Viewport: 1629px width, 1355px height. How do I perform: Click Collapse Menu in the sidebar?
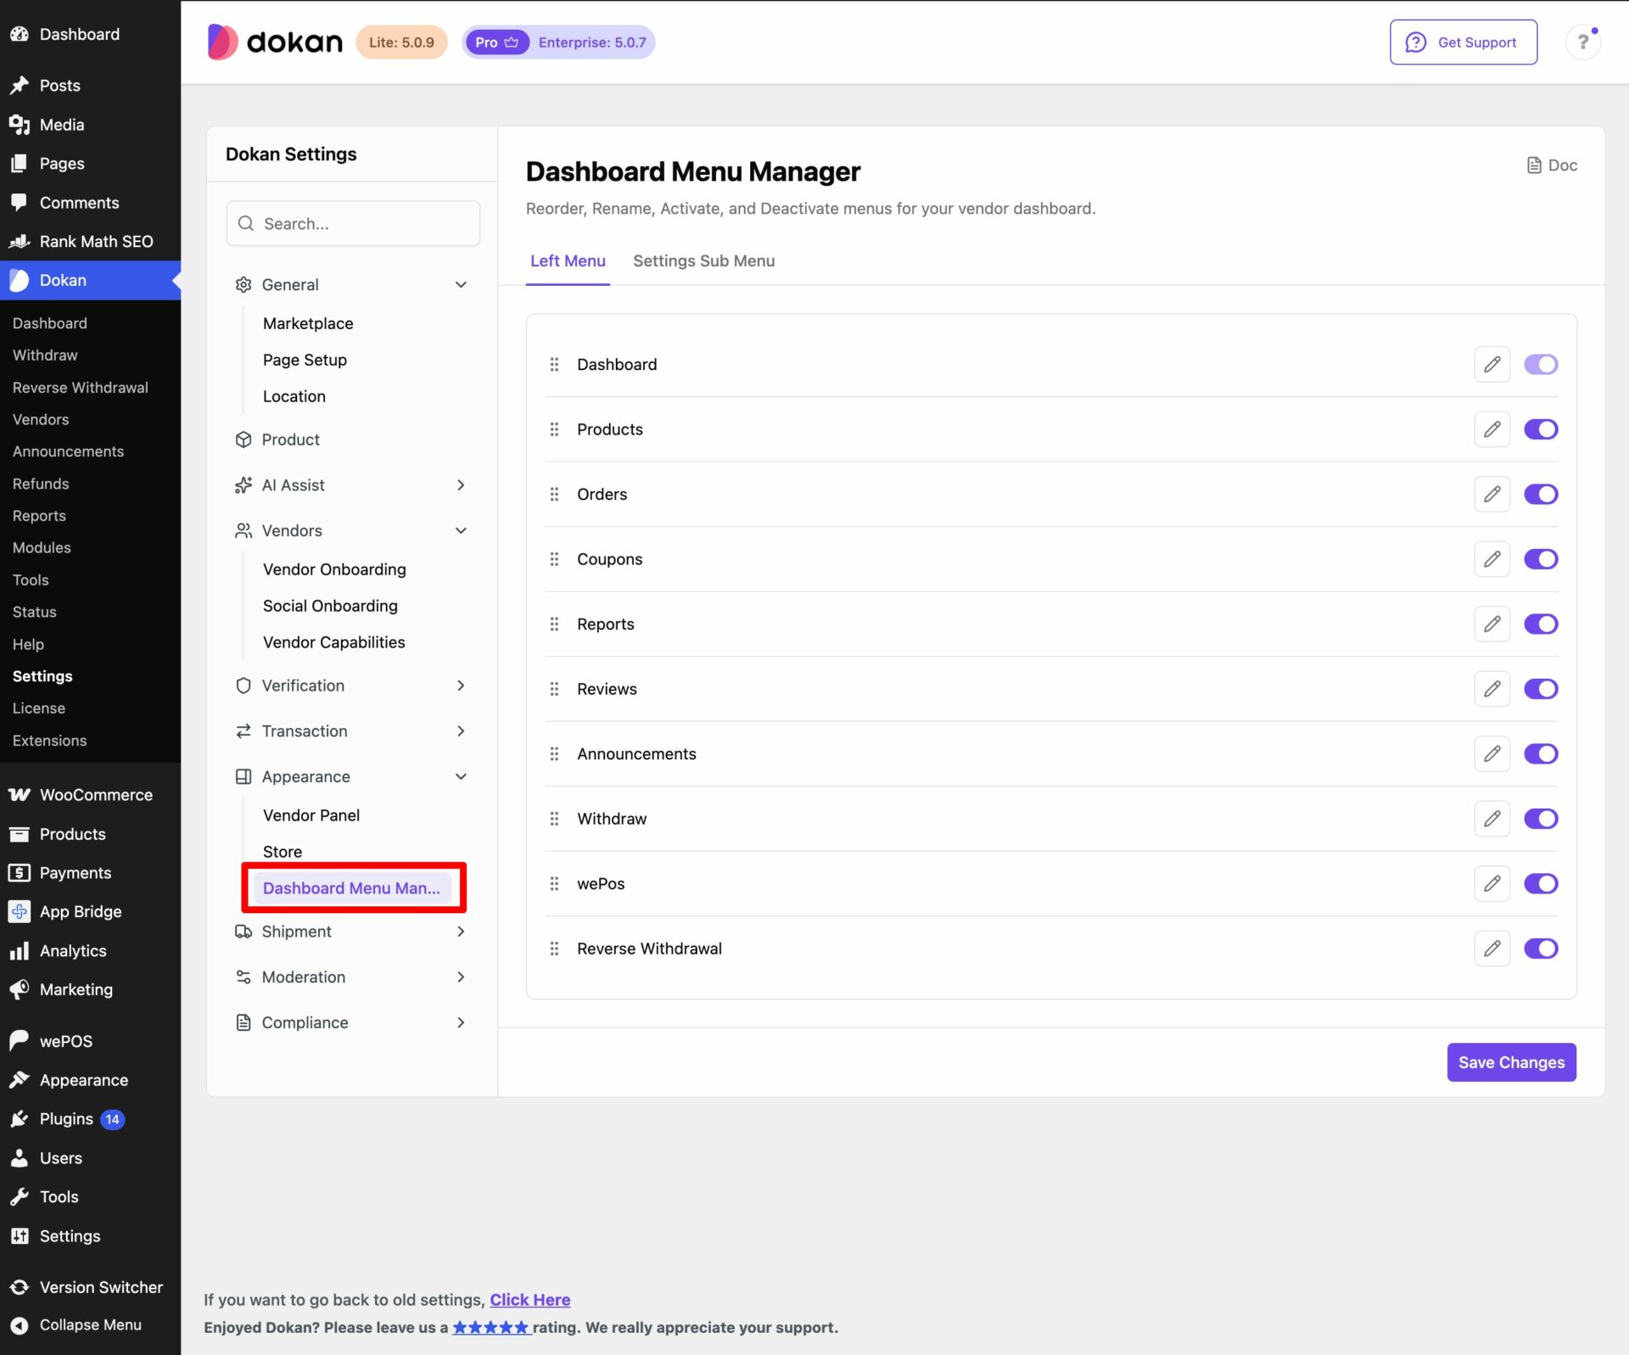pyautogui.click(x=90, y=1325)
